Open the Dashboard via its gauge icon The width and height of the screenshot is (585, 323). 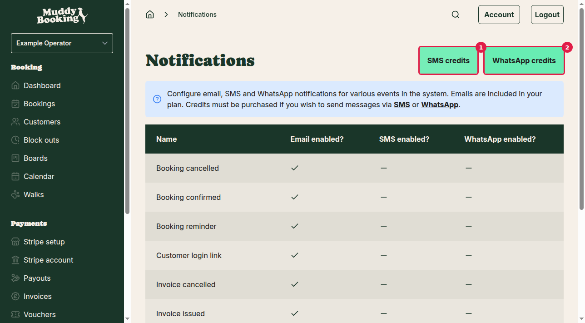click(15, 85)
